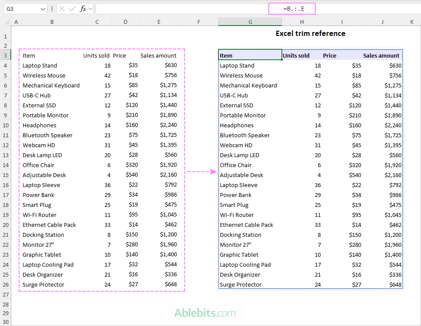Click the Ablebits.com watermark
421x326 pixels.
pyautogui.click(x=206, y=313)
